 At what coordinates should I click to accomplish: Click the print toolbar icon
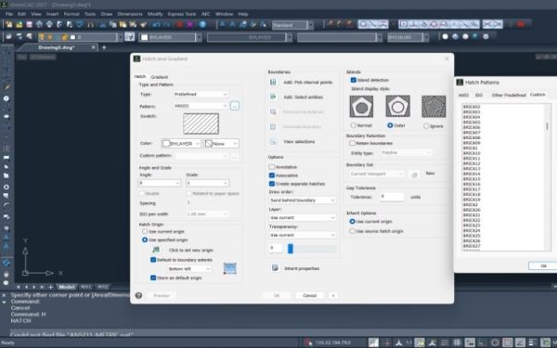39,24
